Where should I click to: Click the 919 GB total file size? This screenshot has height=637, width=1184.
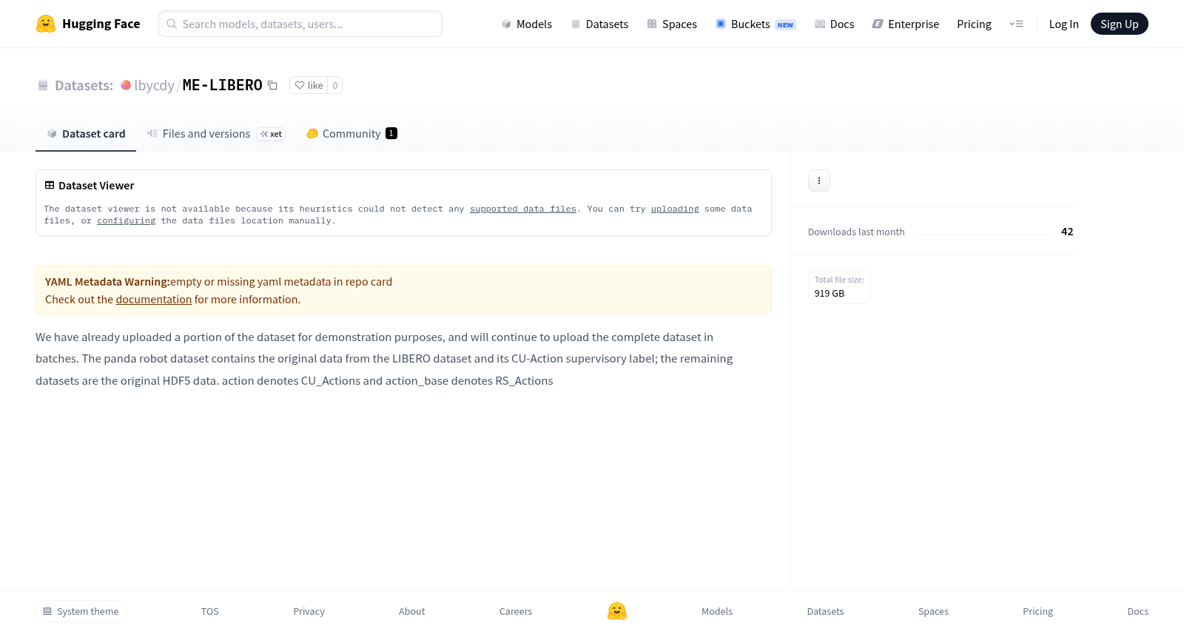pyautogui.click(x=830, y=294)
